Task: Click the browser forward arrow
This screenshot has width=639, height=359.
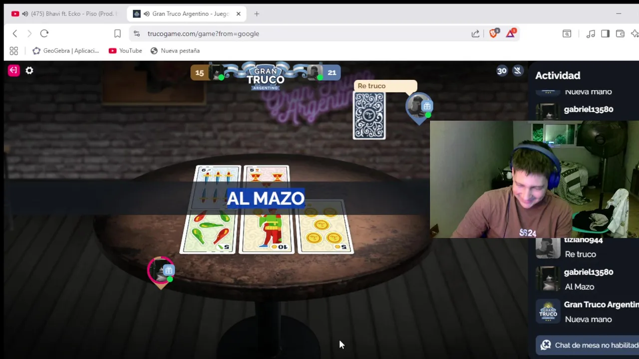Action: [x=29, y=33]
